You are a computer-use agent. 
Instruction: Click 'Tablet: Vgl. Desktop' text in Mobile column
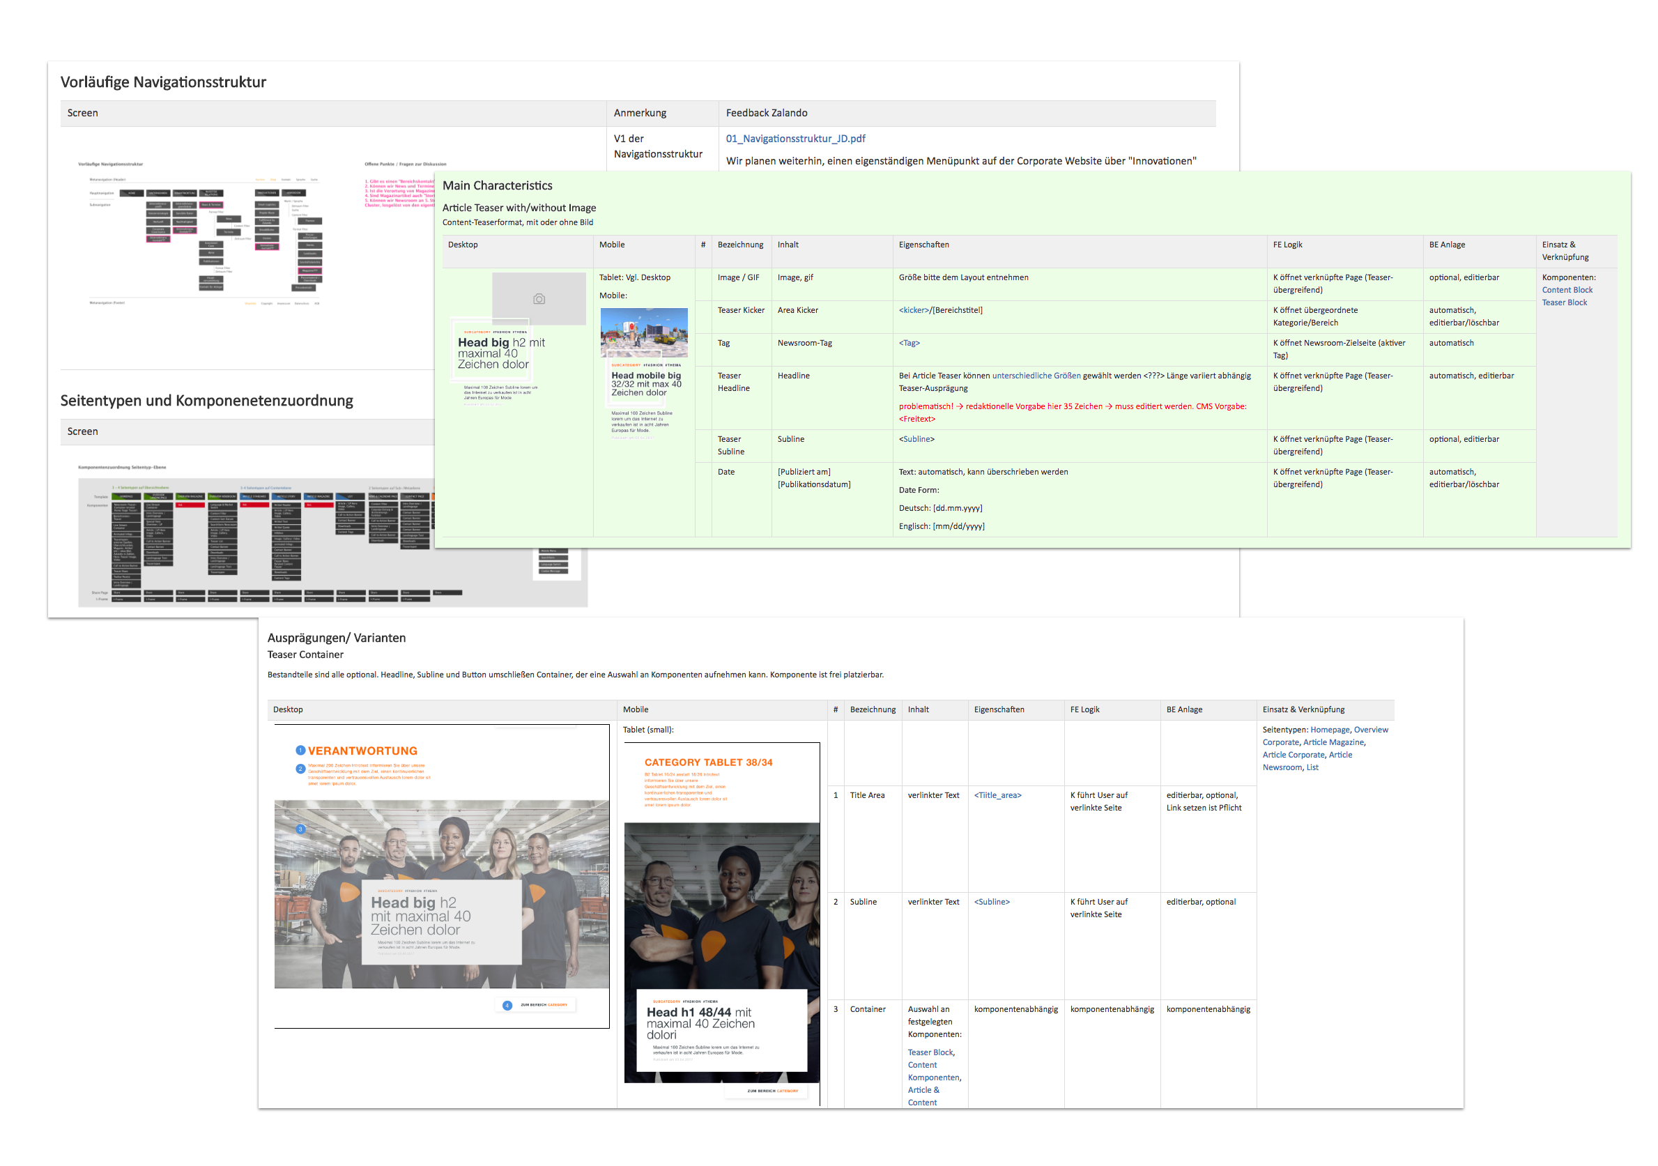click(x=634, y=277)
